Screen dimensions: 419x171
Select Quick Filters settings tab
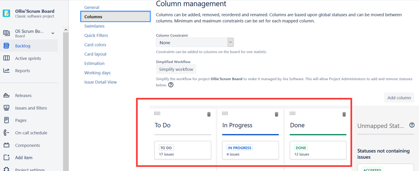click(96, 36)
